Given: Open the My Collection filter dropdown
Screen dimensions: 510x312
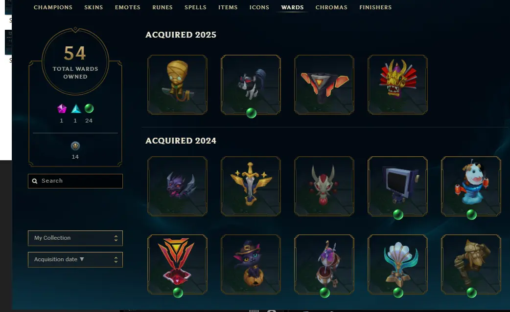Looking at the screenshot, I should click(75, 238).
